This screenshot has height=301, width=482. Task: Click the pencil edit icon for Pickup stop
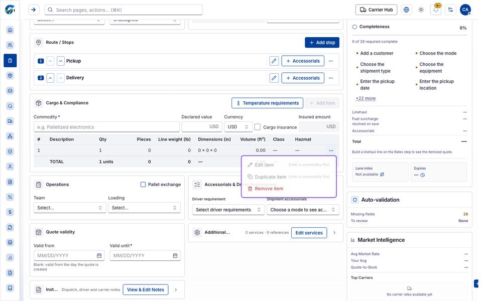click(274, 61)
